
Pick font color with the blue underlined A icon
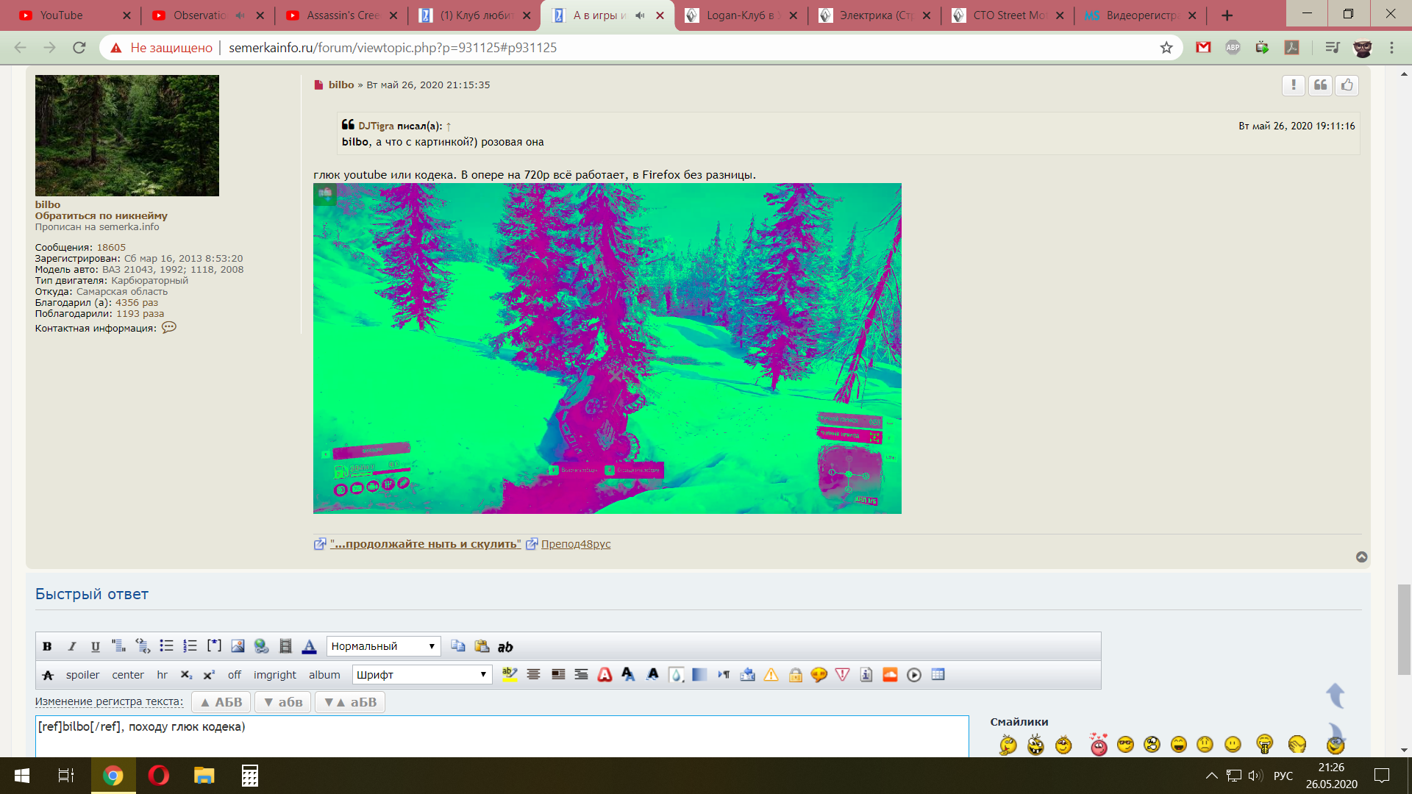[309, 646]
